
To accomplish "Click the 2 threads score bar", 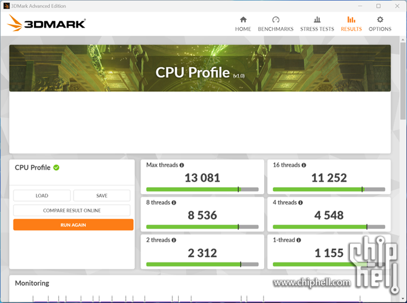I will point(202,264).
